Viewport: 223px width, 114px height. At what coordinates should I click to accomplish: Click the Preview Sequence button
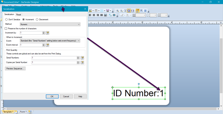pyautogui.click(x=15, y=69)
